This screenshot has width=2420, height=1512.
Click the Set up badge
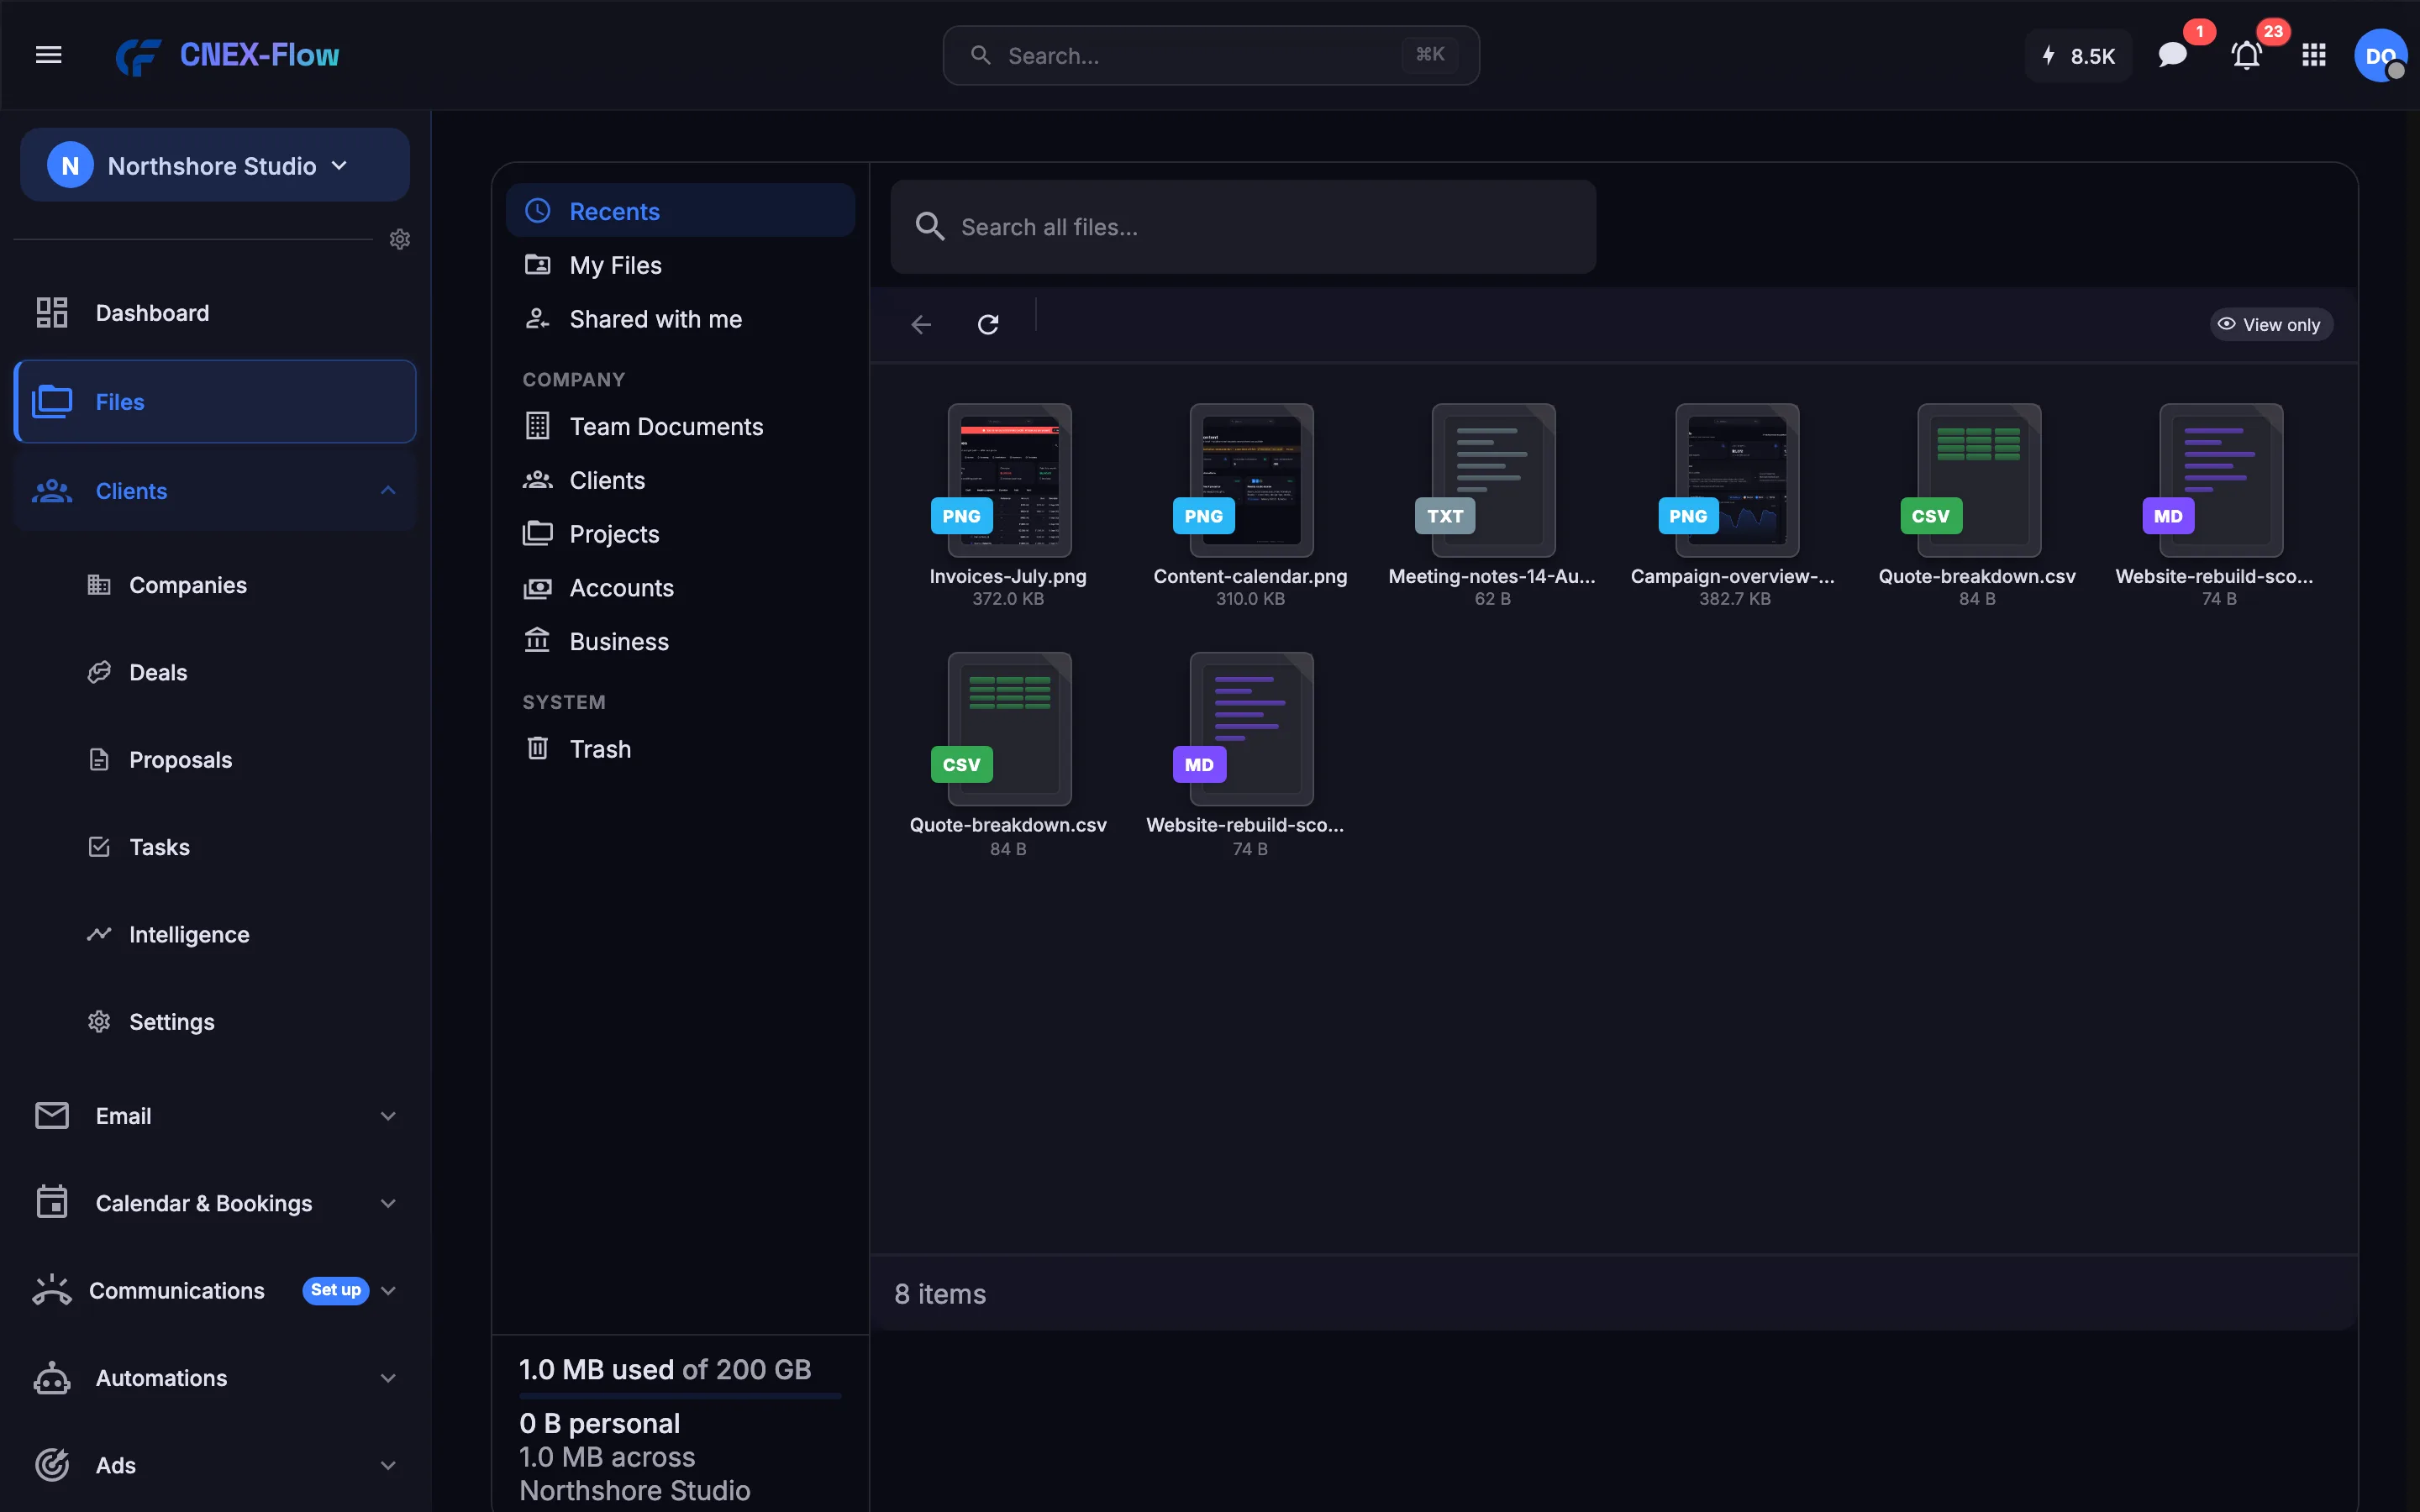click(x=335, y=1290)
